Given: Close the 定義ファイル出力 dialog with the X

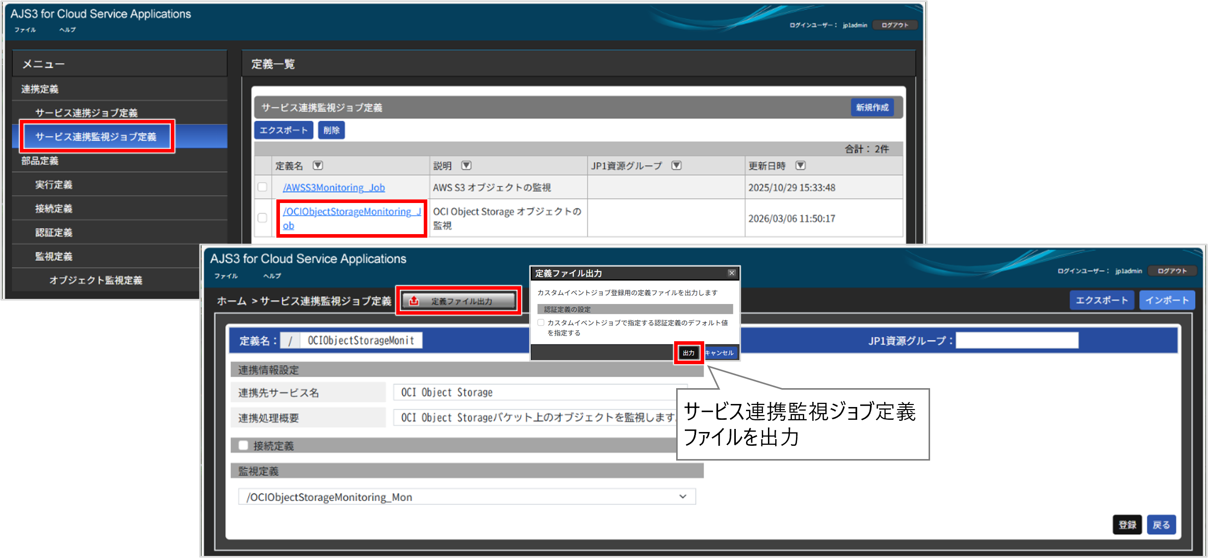Looking at the screenshot, I should pyautogui.click(x=731, y=273).
